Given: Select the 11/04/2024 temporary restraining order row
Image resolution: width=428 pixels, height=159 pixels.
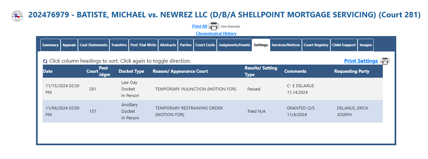Looking at the screenshot, I should click(x=213, y=111).
